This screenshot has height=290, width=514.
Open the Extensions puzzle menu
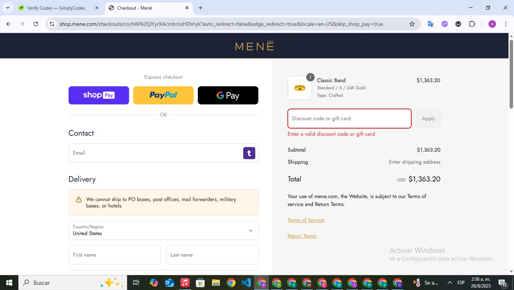(472, 24)
